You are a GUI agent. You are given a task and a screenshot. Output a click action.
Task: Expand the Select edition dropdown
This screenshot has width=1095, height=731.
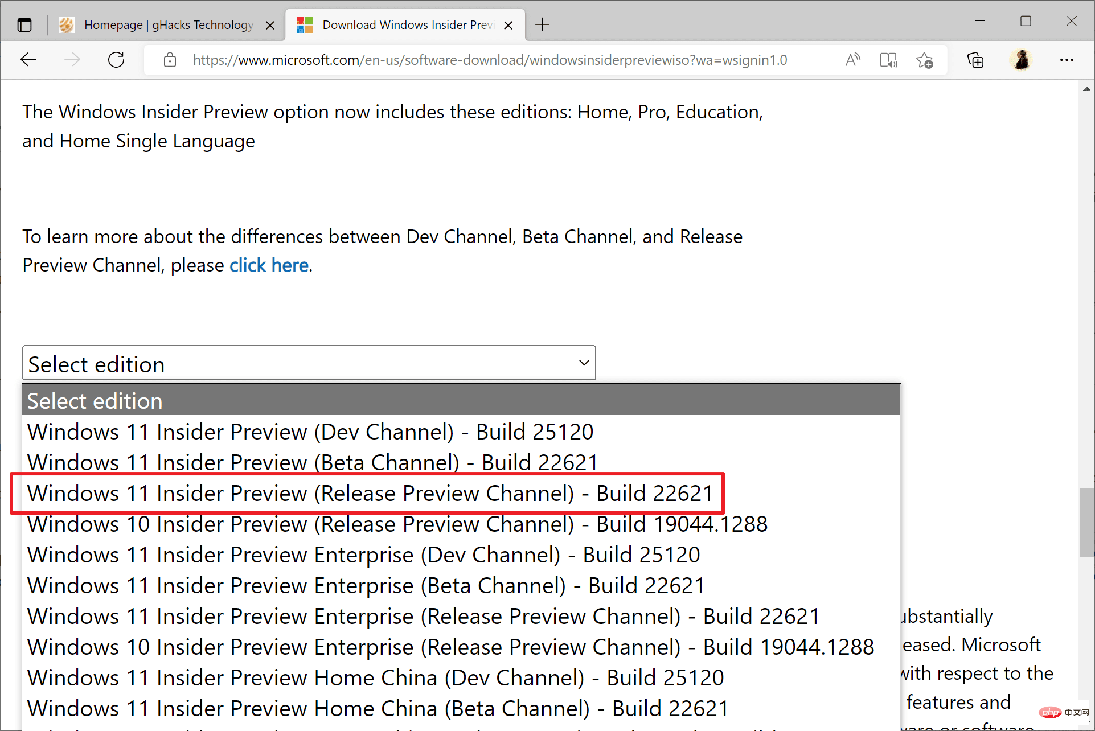pos(309,363)
